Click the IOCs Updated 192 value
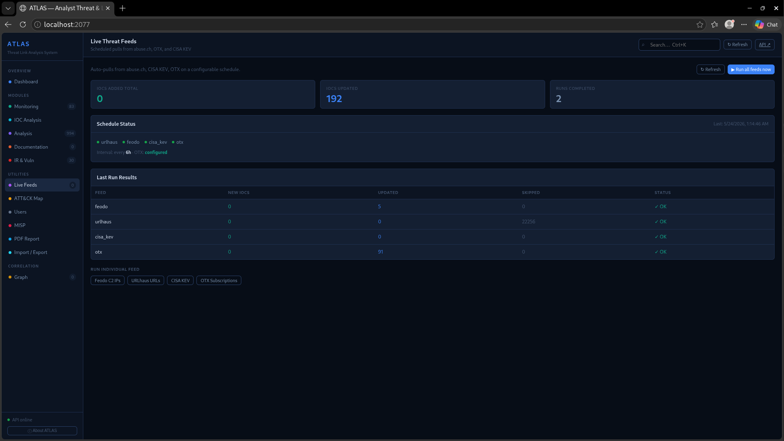 (x=334, y=99)
